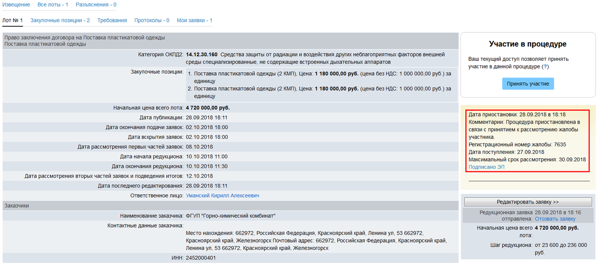The image size is (598, 263).
Task: Click the question mark help link
Action: tap(545, 66)
